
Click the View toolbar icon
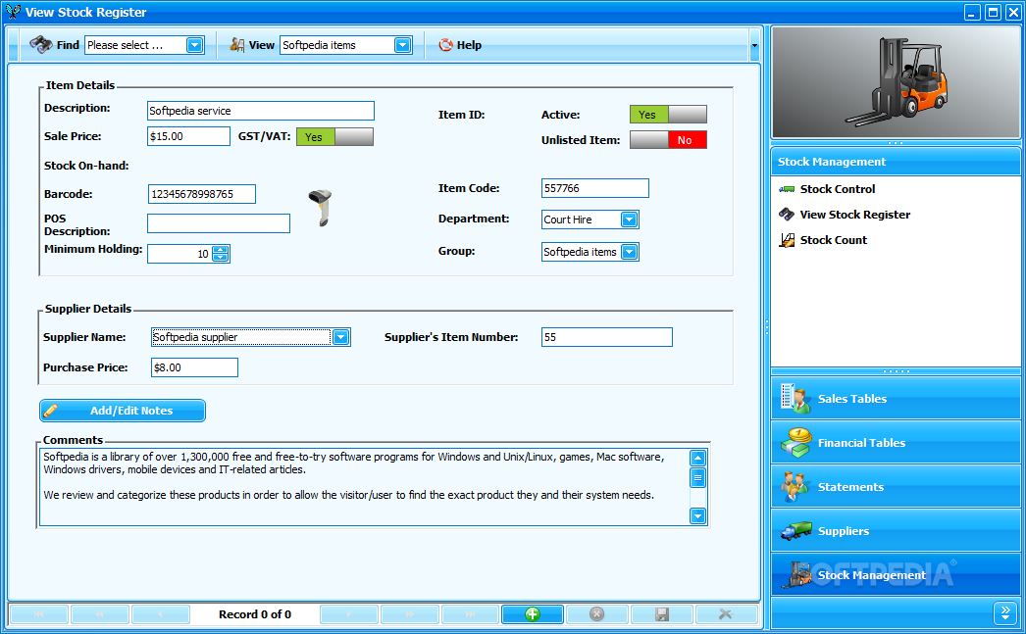tap(236, 44)
